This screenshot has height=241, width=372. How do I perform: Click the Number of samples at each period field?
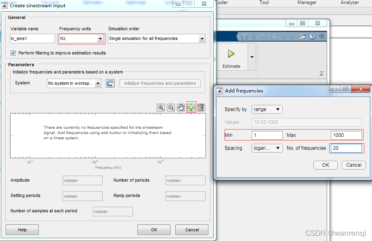pyautogui.click(x=113, y=212)
